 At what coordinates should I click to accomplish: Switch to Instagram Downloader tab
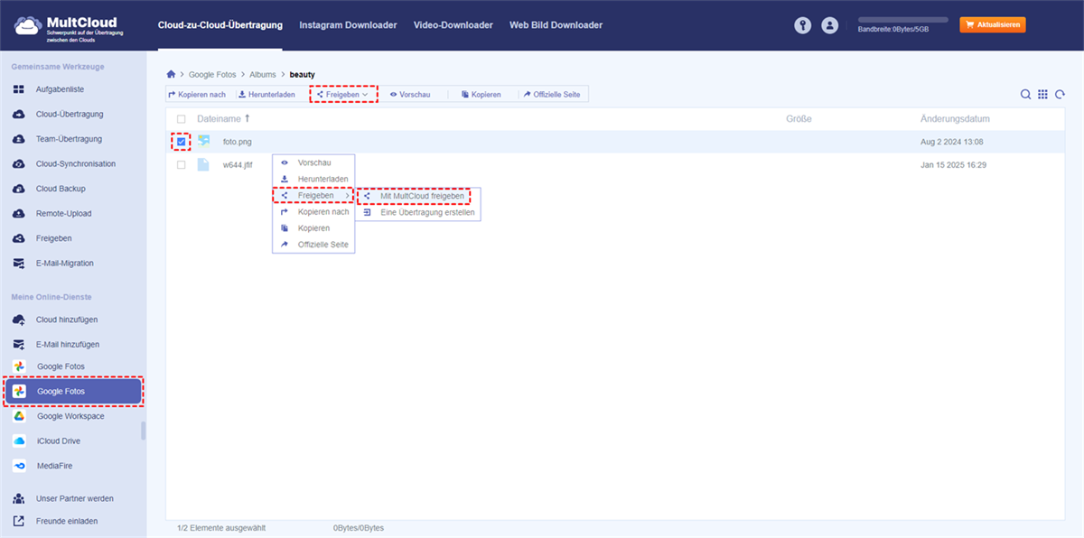coord(348,25)
